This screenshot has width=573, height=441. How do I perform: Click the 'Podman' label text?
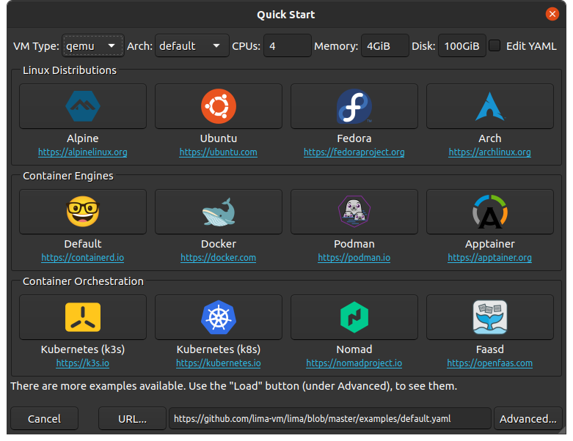tap(354, 244)
